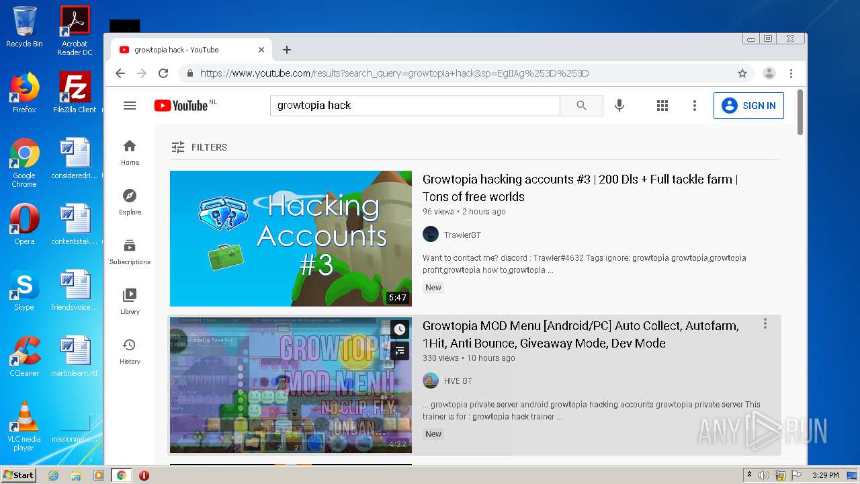Open Explore in YouTube sidebar
The width and height of the screenshot is (860, 484).
tap(130, 202)
